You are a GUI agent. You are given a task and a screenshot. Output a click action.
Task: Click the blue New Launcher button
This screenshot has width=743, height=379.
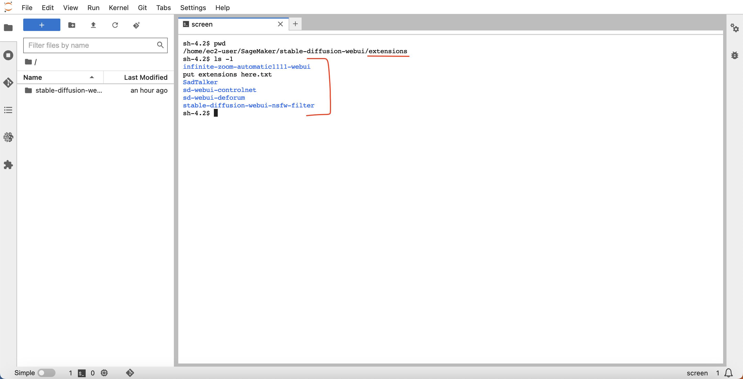click(x=42, y=25)
